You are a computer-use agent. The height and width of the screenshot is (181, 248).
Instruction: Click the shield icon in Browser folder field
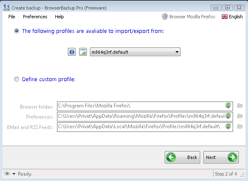click(228, 105)
